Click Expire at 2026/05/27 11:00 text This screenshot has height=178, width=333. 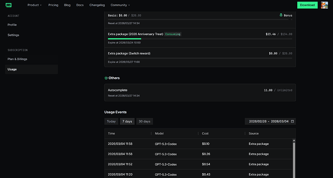(x=124, y=62)
